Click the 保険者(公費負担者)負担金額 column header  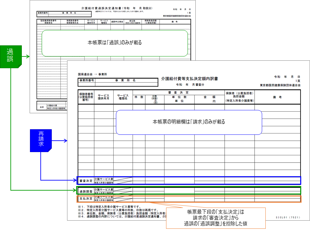click(x=239, y=97)
